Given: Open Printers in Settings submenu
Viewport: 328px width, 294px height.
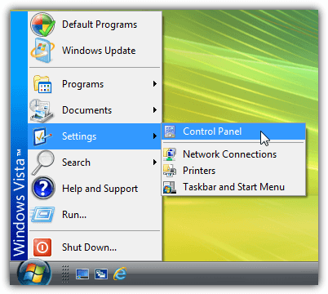Looking at the screenshot, I should (x=234, y=171).
